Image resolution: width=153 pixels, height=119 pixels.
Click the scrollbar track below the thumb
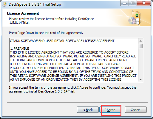click(140, 63)
